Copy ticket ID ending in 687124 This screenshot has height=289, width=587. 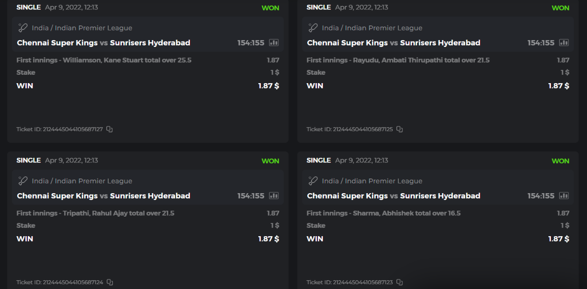pos(110,282)
